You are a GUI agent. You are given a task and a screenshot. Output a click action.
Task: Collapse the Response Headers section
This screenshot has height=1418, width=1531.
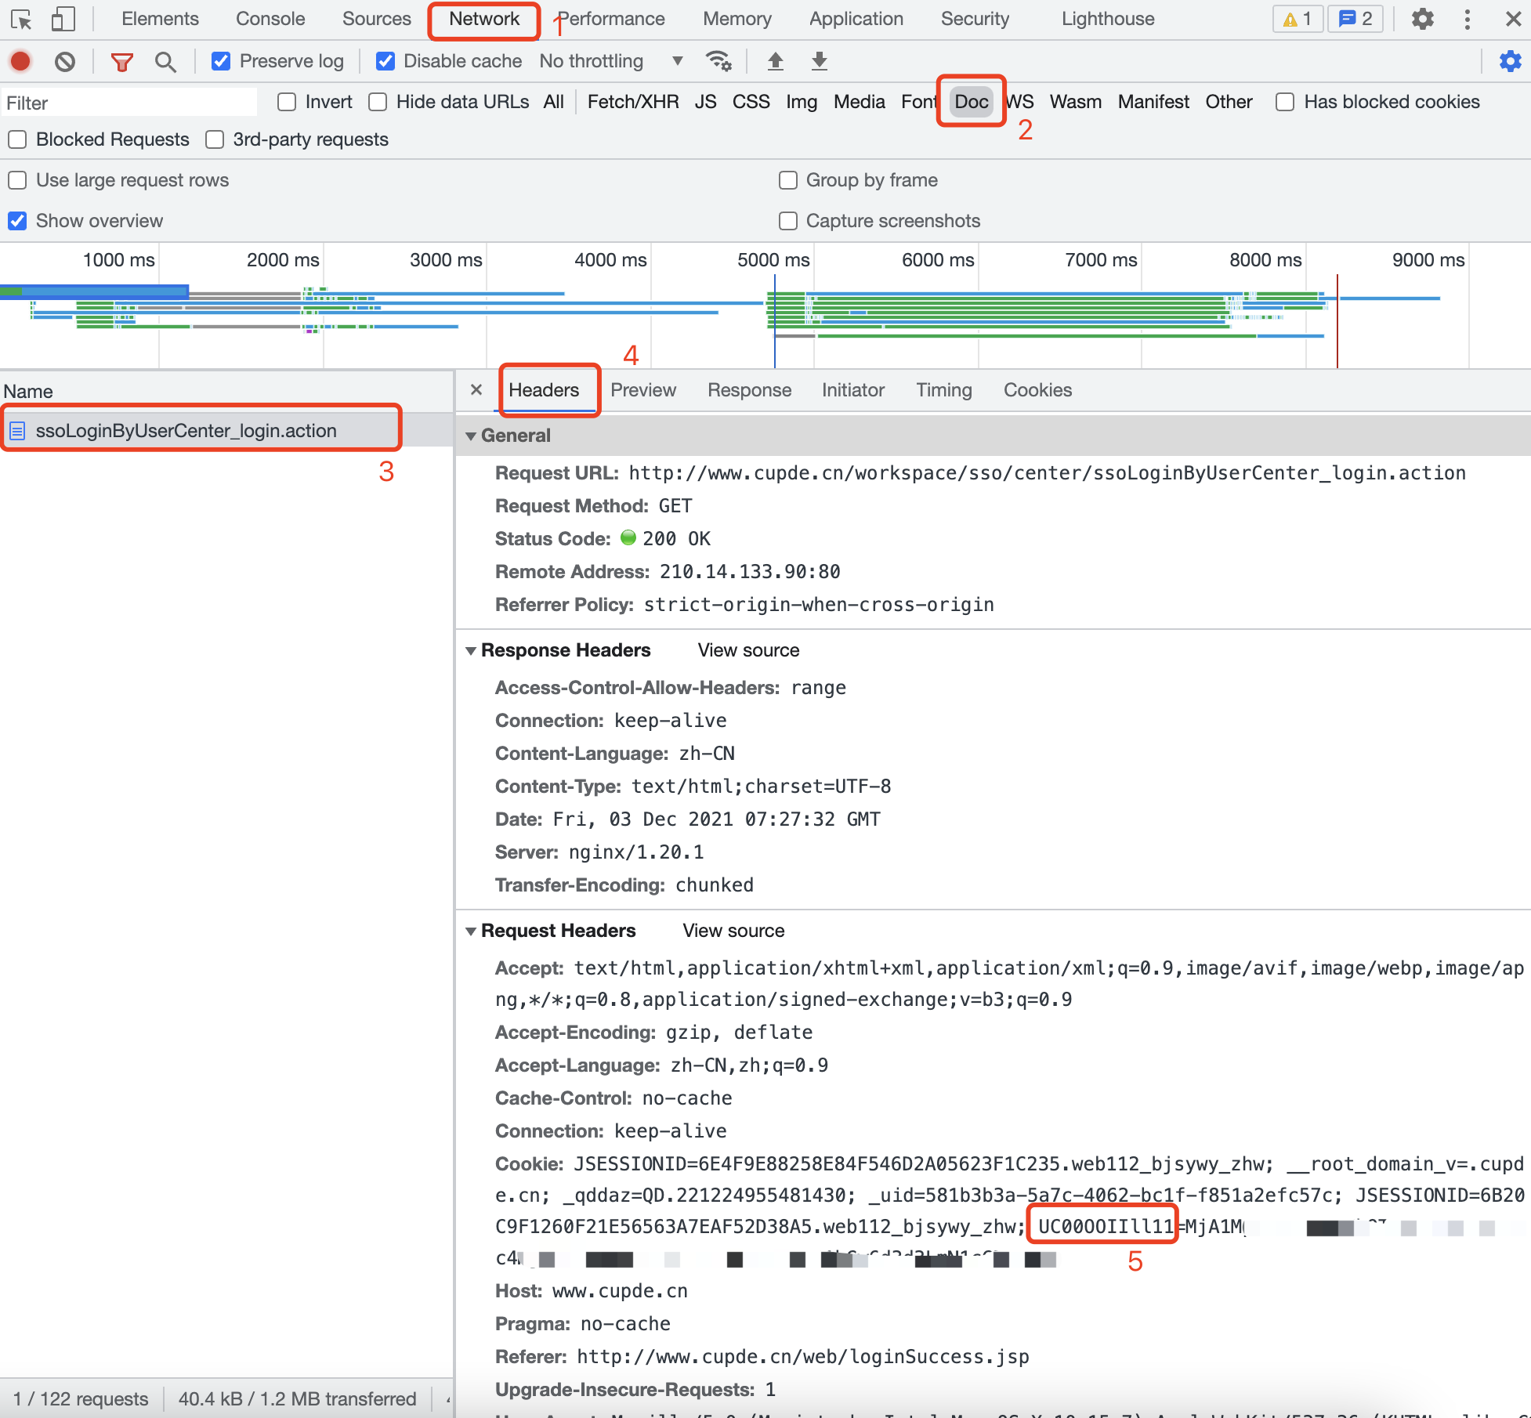pos(471,650)
